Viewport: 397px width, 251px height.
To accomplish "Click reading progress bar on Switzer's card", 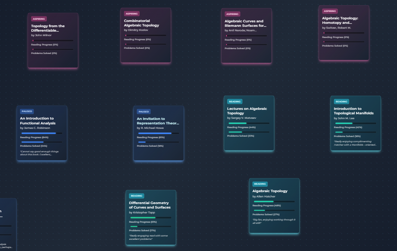I will click(x=344, y=33).
